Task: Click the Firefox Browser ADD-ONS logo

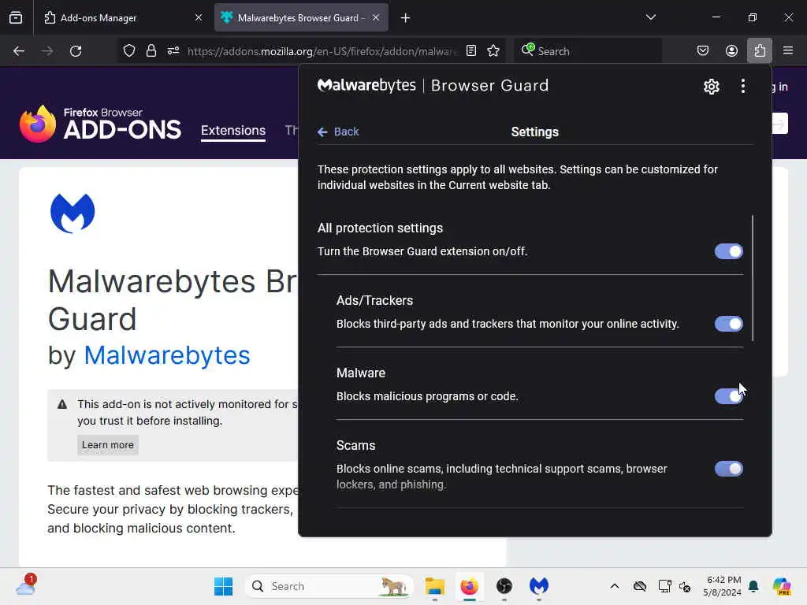Action: click(x=100, y=124)
